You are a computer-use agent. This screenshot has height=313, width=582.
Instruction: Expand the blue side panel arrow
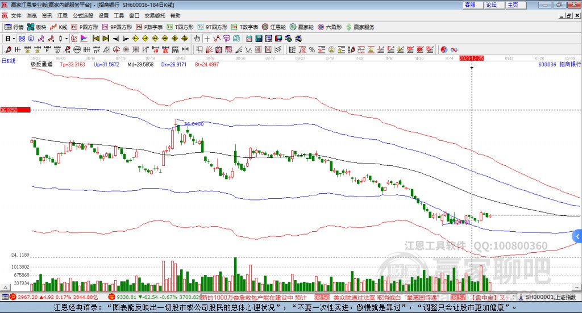(x=577, y=236)
